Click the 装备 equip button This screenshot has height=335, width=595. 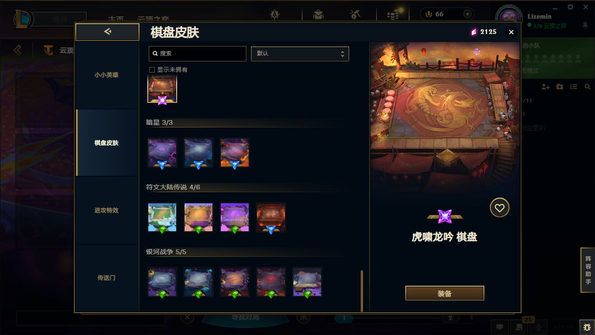click(x=445, y=294)
